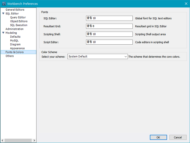The height and width of the screenshot is (143, 190).
Task: Open Modeling Appearance page
Action: tap(17, 48)
